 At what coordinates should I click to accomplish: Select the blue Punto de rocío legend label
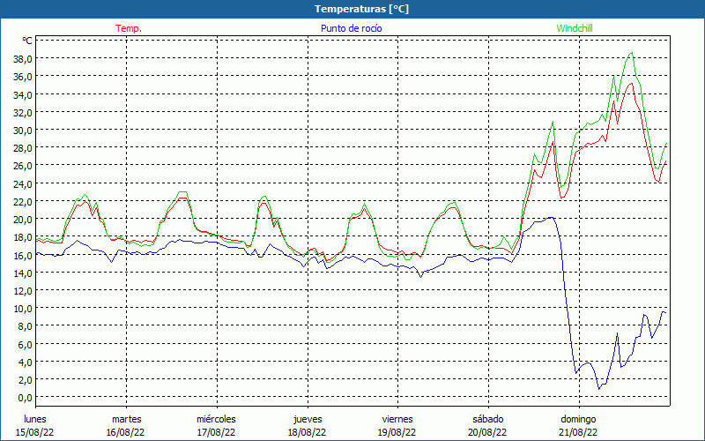351,28
